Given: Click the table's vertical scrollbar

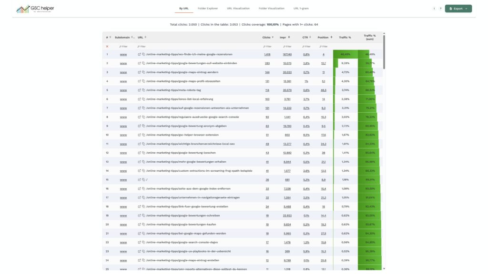Looking at the screenshot, I should tap(384, 52).
